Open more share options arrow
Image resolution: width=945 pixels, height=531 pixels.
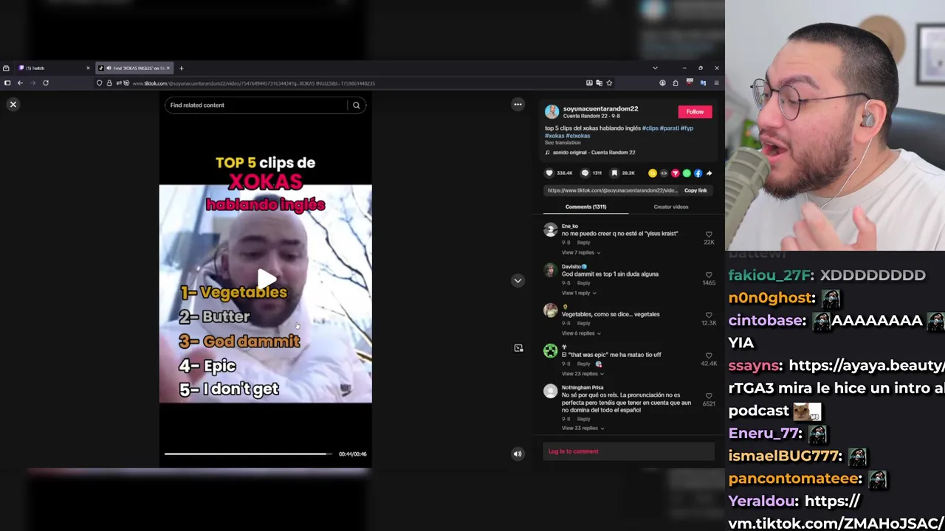point(709,173)
